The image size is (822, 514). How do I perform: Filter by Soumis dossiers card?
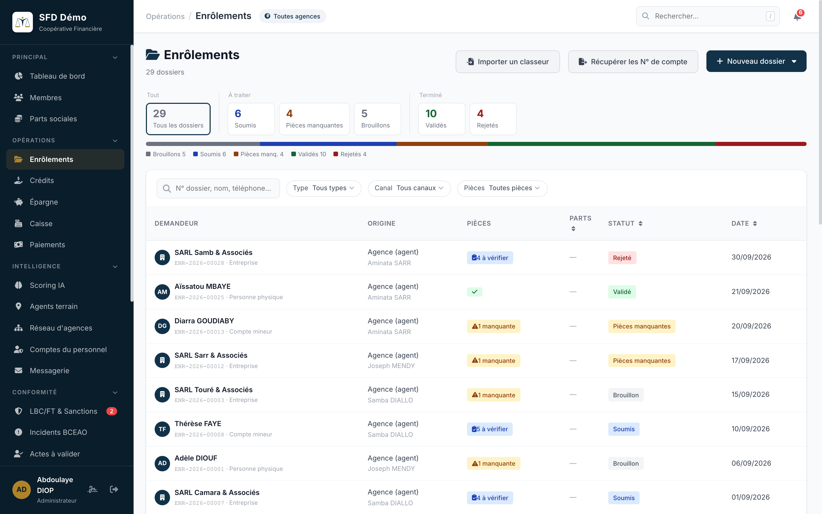click(251, 119)
